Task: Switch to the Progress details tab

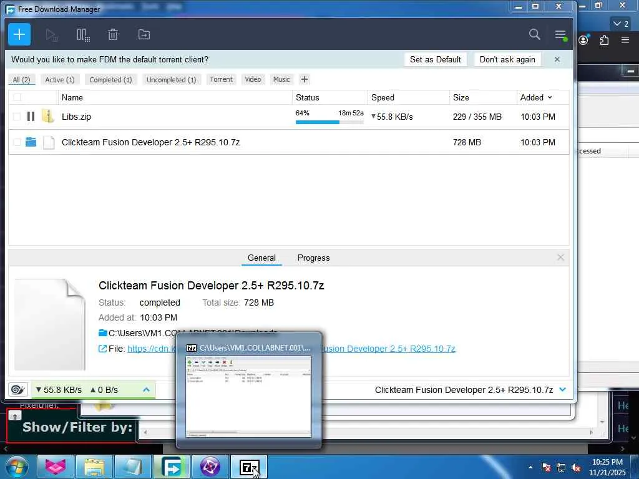Action: (313, 258)
